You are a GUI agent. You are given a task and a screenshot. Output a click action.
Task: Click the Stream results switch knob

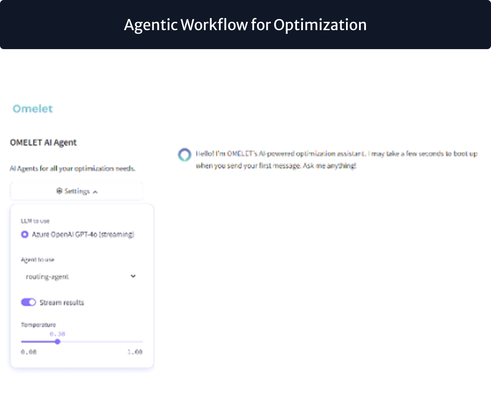pos(32,302)
